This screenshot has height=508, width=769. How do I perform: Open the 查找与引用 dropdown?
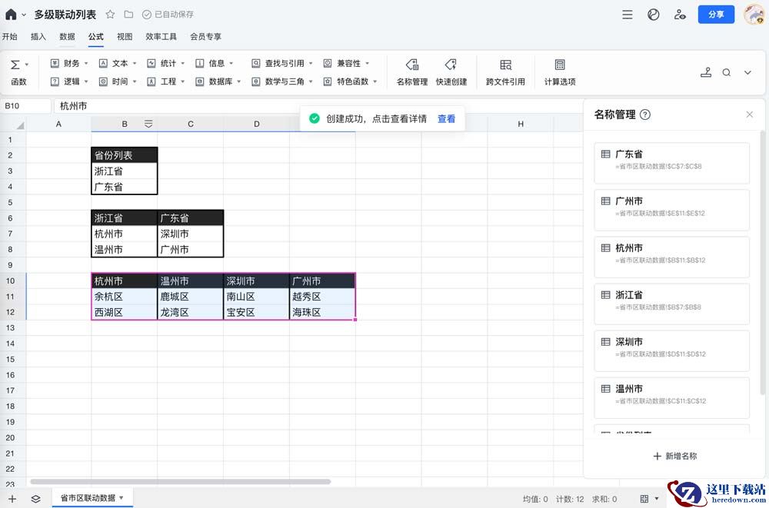point(284,64)
